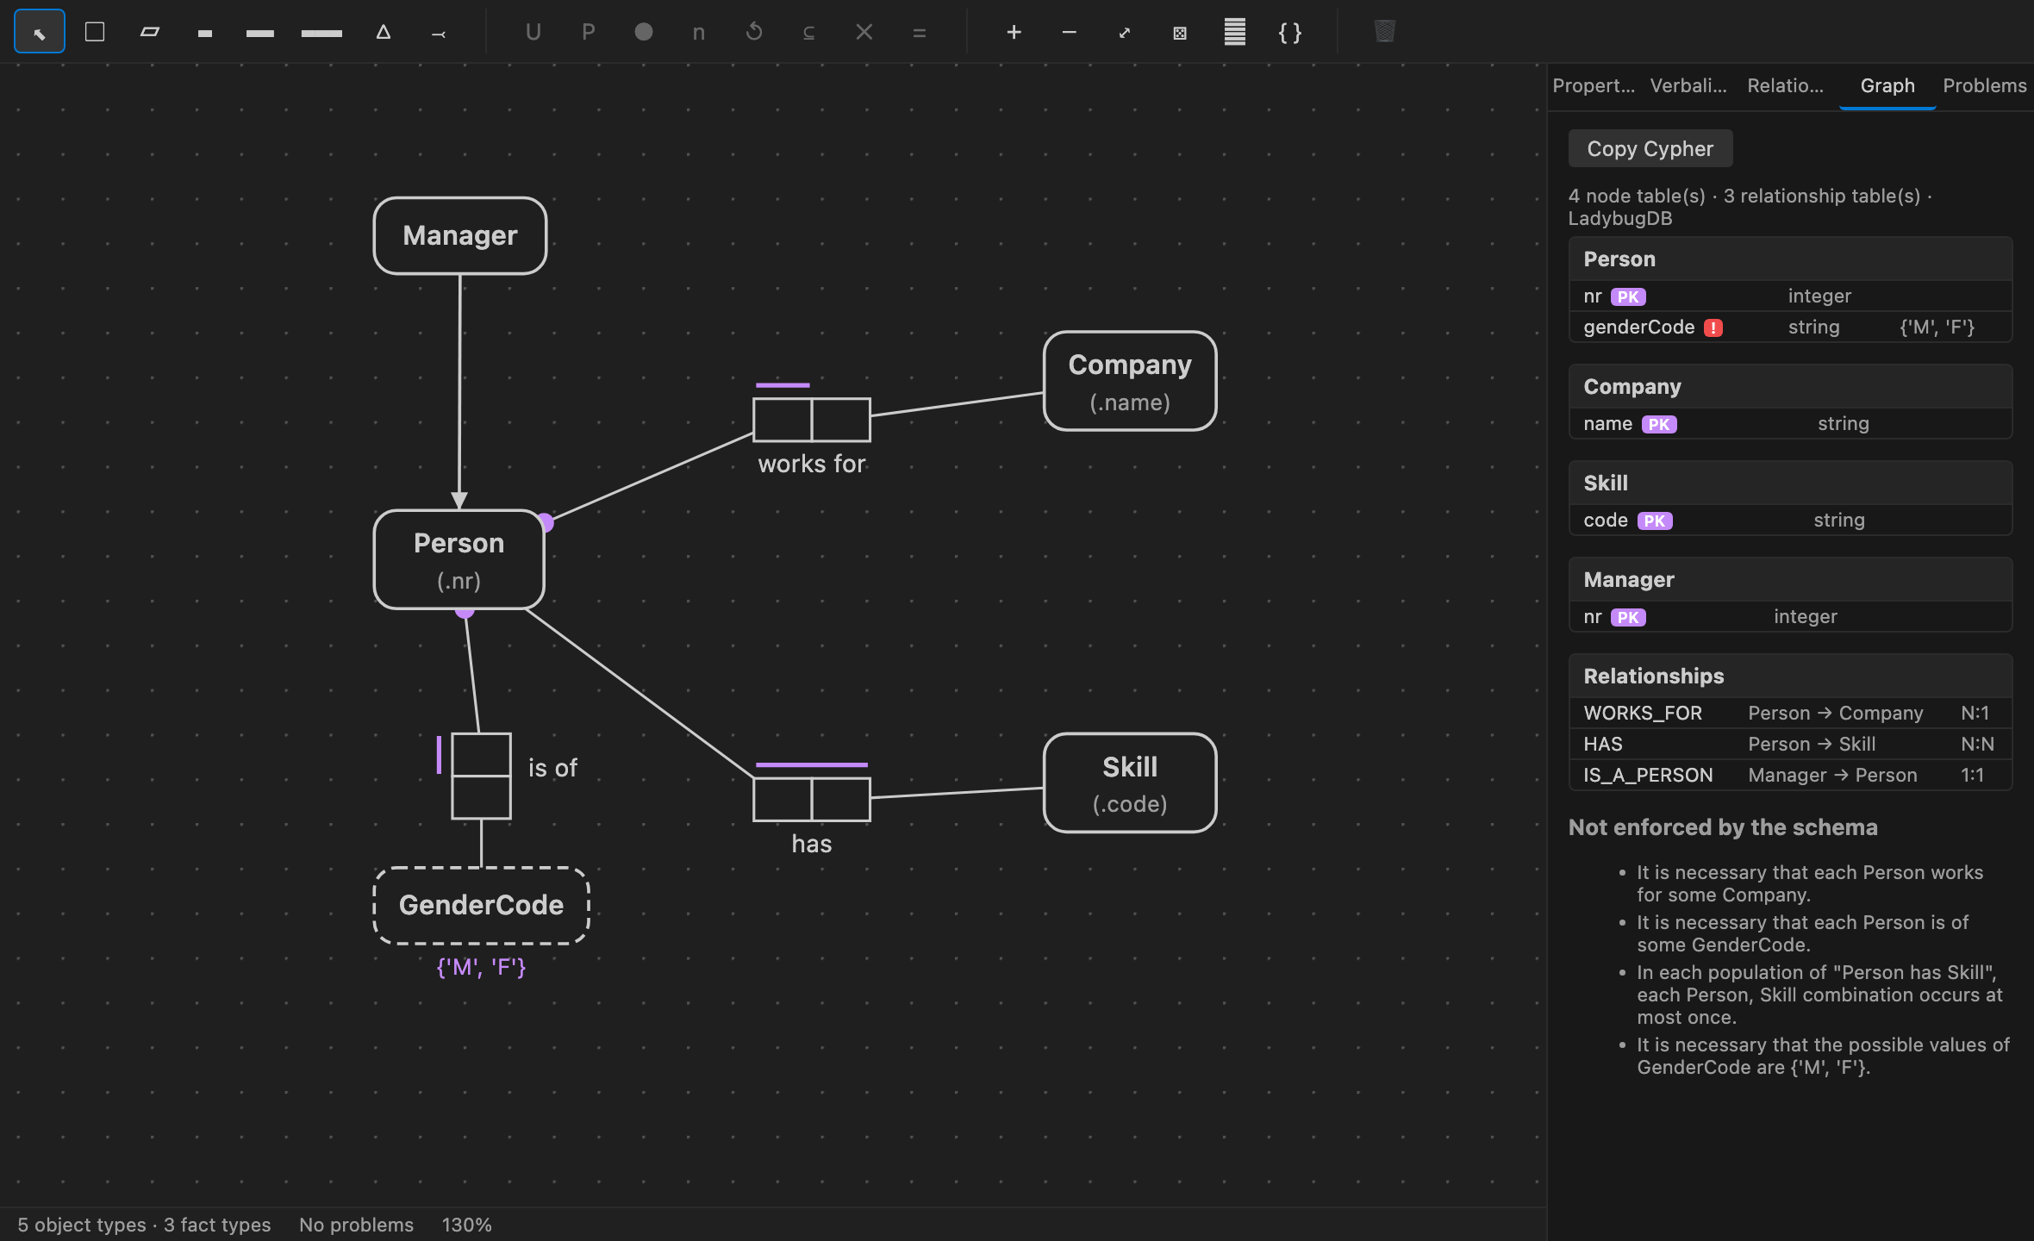Image resolution: width=2034 pixels, height=1241 pixels.
Task: Select the dashed GenderCode value type
Action: point(481,905)
